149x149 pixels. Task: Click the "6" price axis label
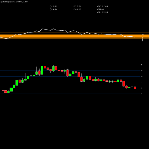click(x=141, y=88)
